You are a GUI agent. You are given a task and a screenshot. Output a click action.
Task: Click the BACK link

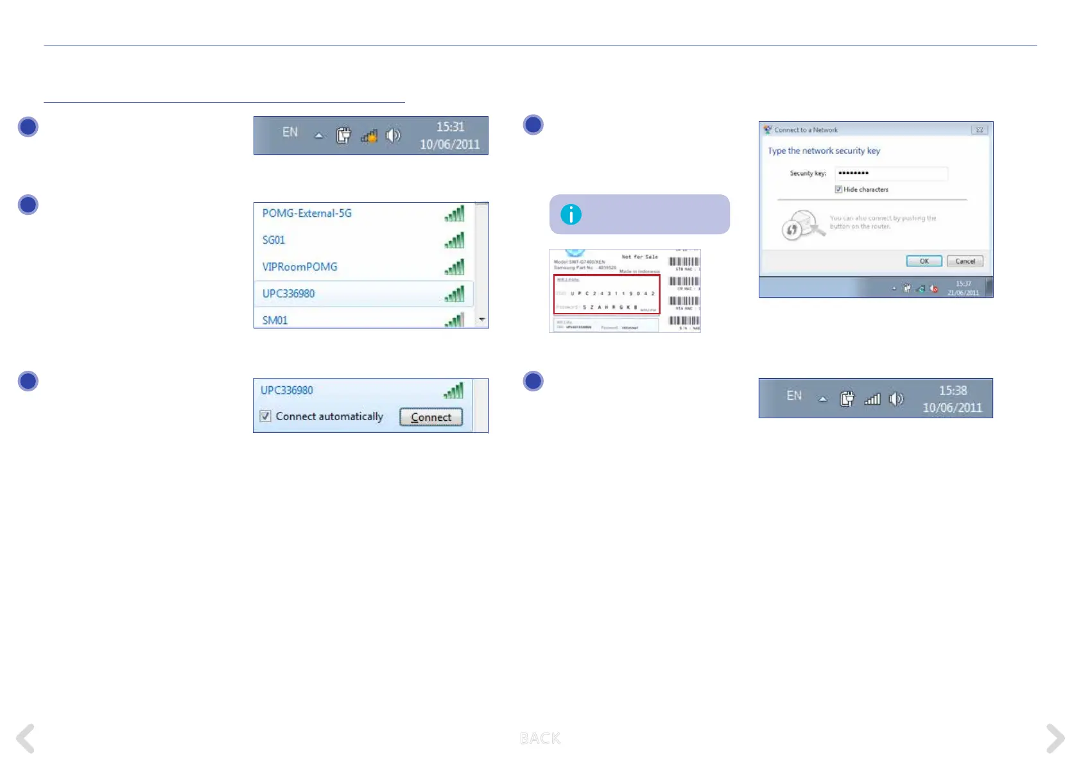pos(540,738)
